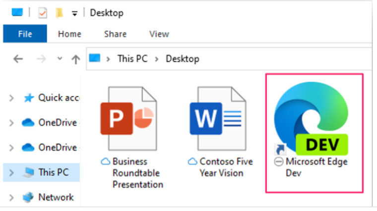Click the New folder quick access icon
The image size is (377, 211).
coord(59,13)
